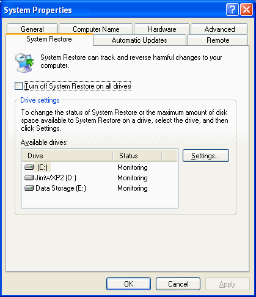256x297 pixels.
Task: Confirm with the OK button
Action: coord(128,284)
